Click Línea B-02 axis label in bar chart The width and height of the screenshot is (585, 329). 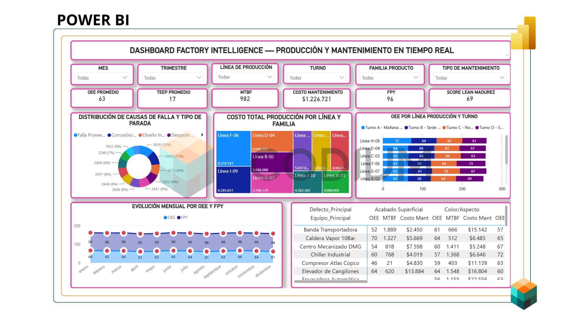click(370, 179)
